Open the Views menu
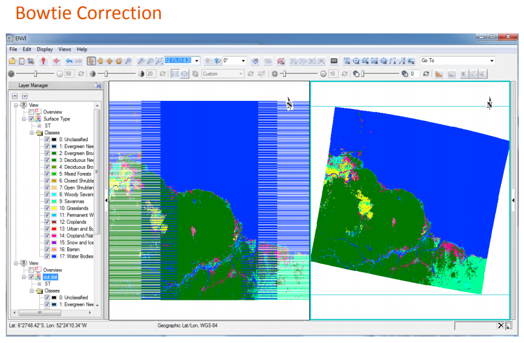The width and height of the screenshot is (524, 343). pyautogui.click(x=65, y=49)
